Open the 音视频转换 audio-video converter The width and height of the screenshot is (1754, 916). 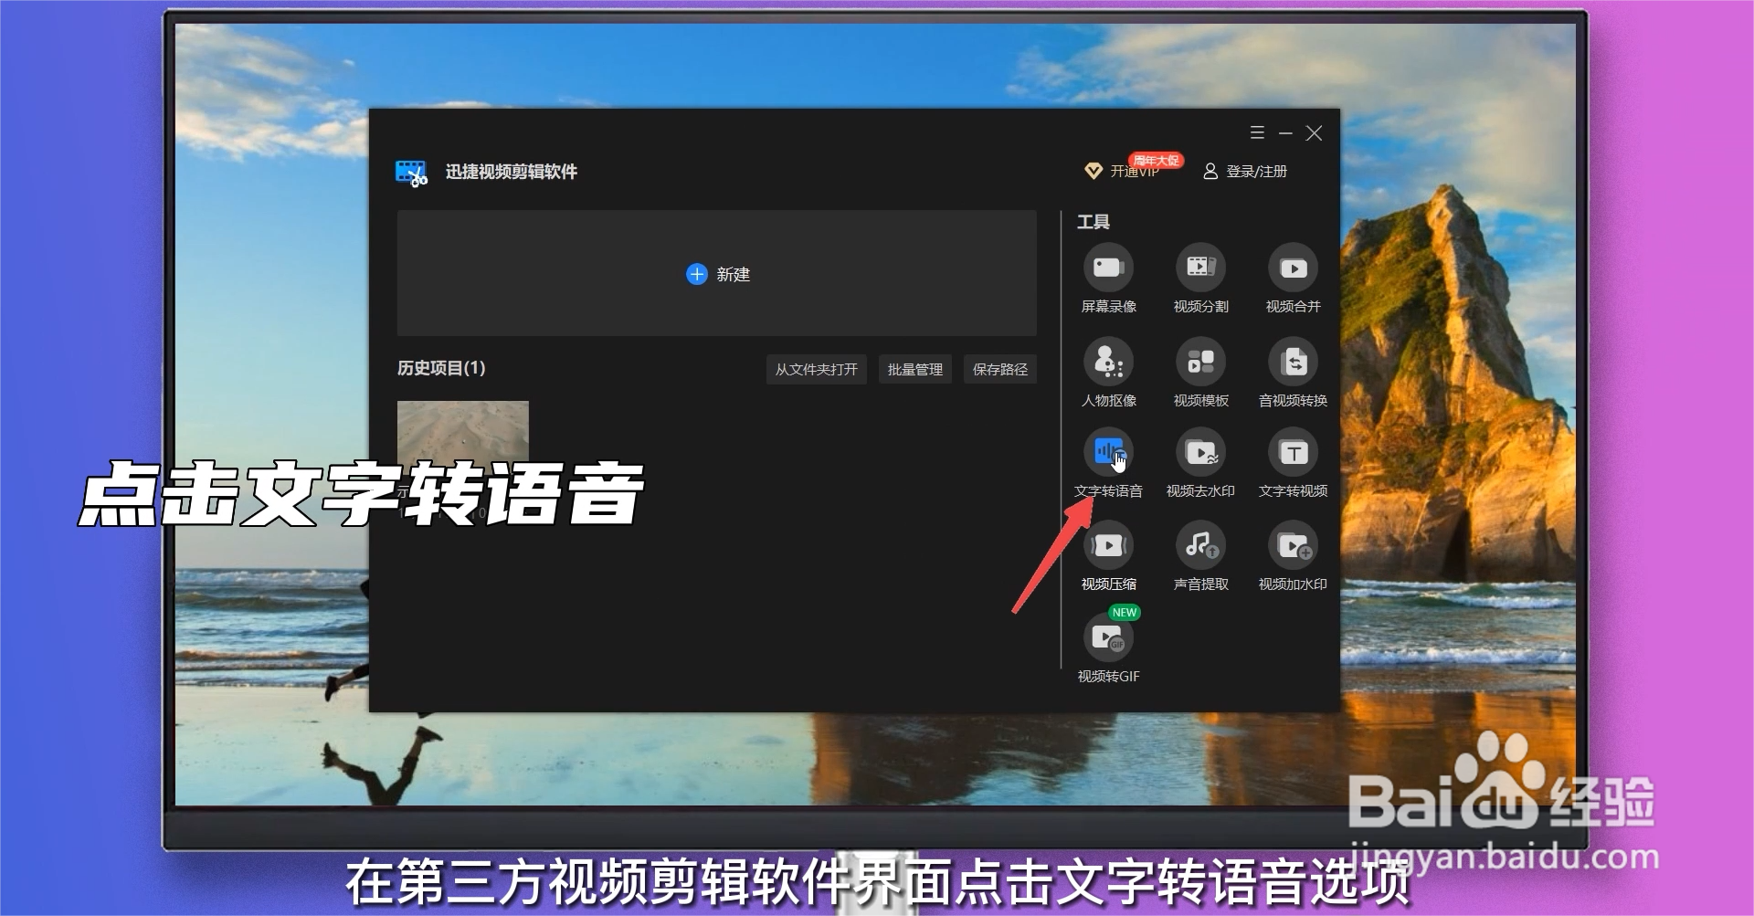1292,360
